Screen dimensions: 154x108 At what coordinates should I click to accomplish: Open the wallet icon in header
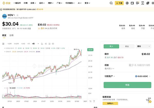pos(132,3)
